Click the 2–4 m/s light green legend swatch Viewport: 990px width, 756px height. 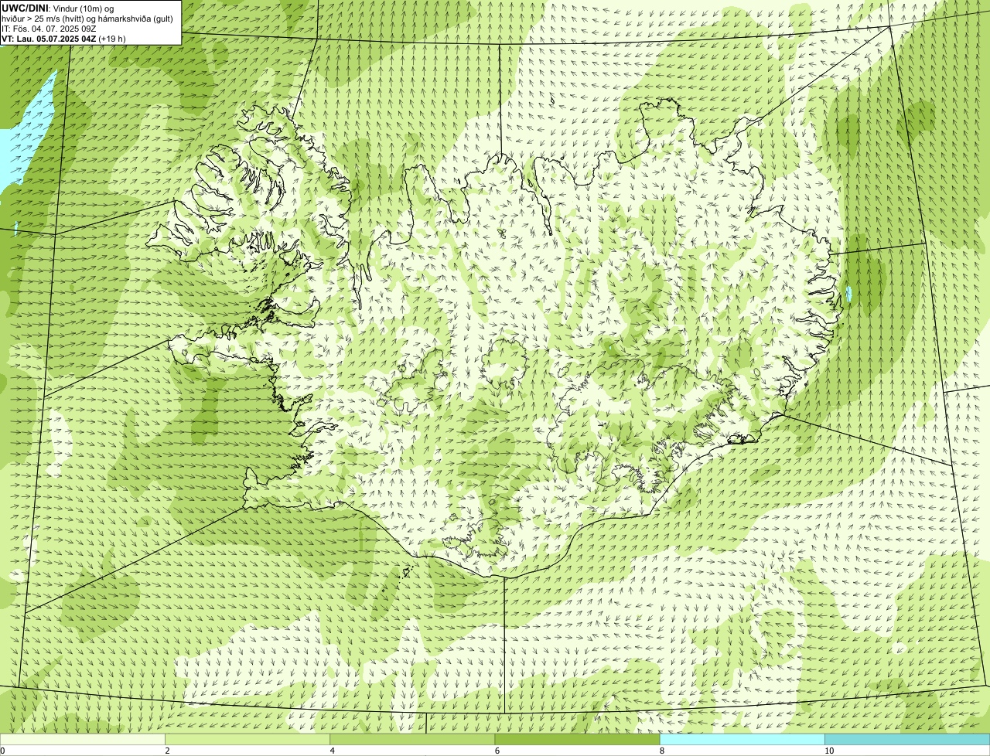[x=247, y=740]
